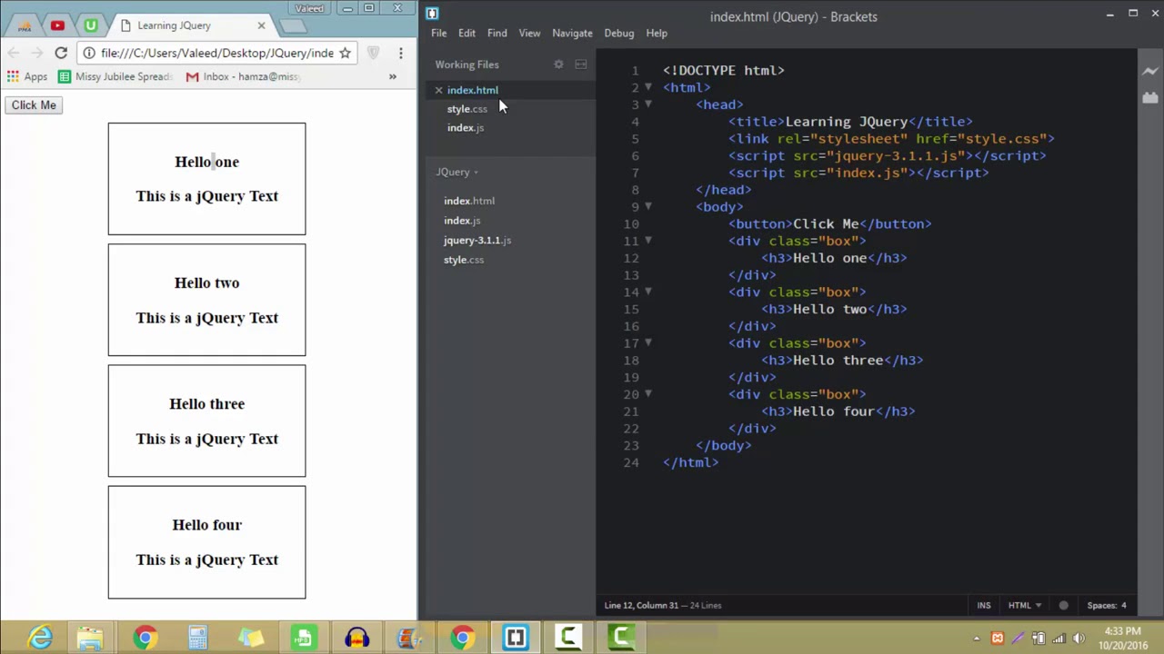Screen dimensions: 1164x654
Task: Toggle Spaces indentation in the status bar
Action: pos(1101,606)
